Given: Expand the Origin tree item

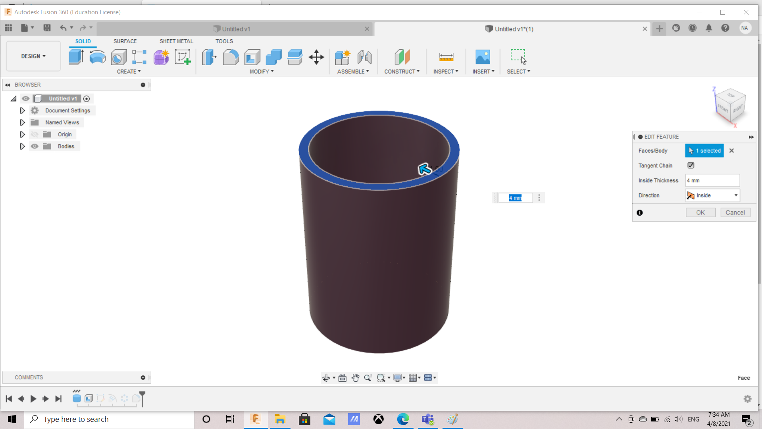Looking at the screenshot, I should [x=21, y=134].
